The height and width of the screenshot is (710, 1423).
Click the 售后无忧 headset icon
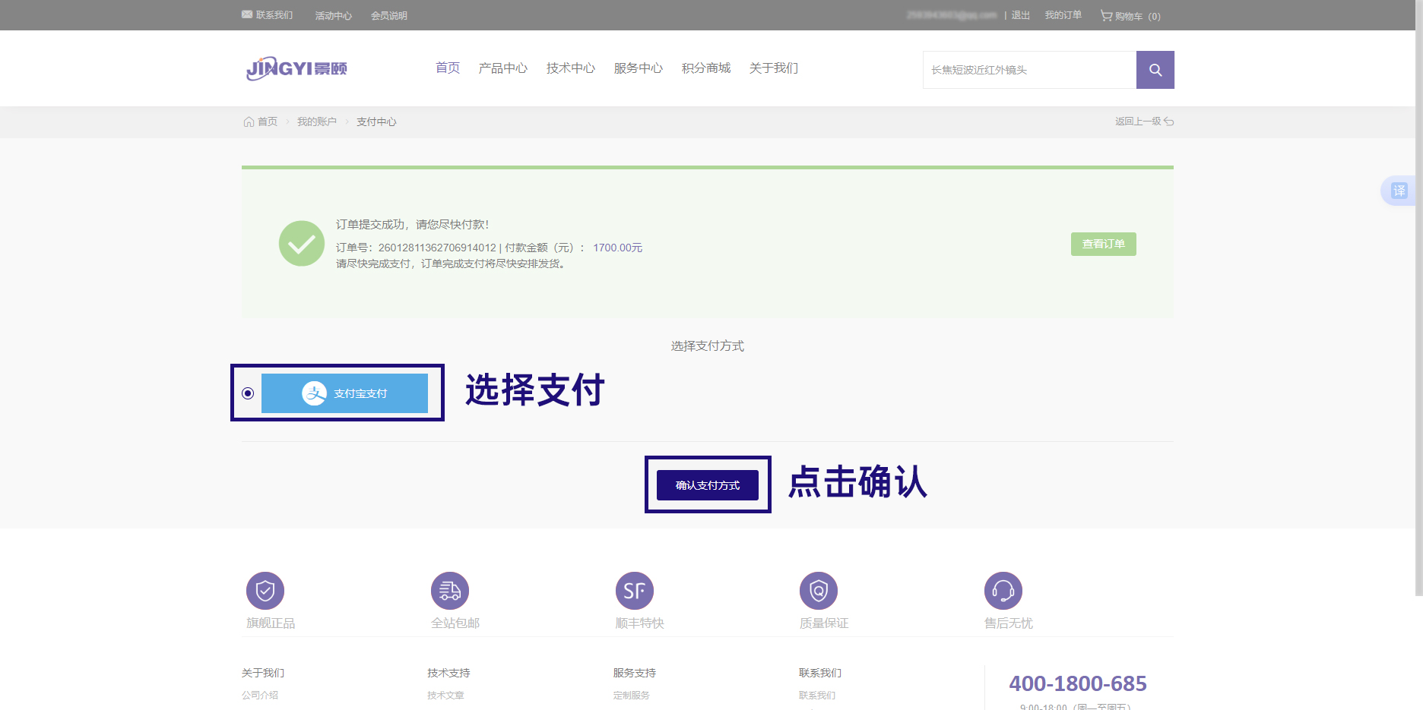point(1003,590)
